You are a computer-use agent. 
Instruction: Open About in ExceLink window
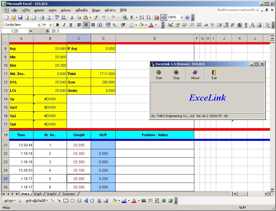195,75
